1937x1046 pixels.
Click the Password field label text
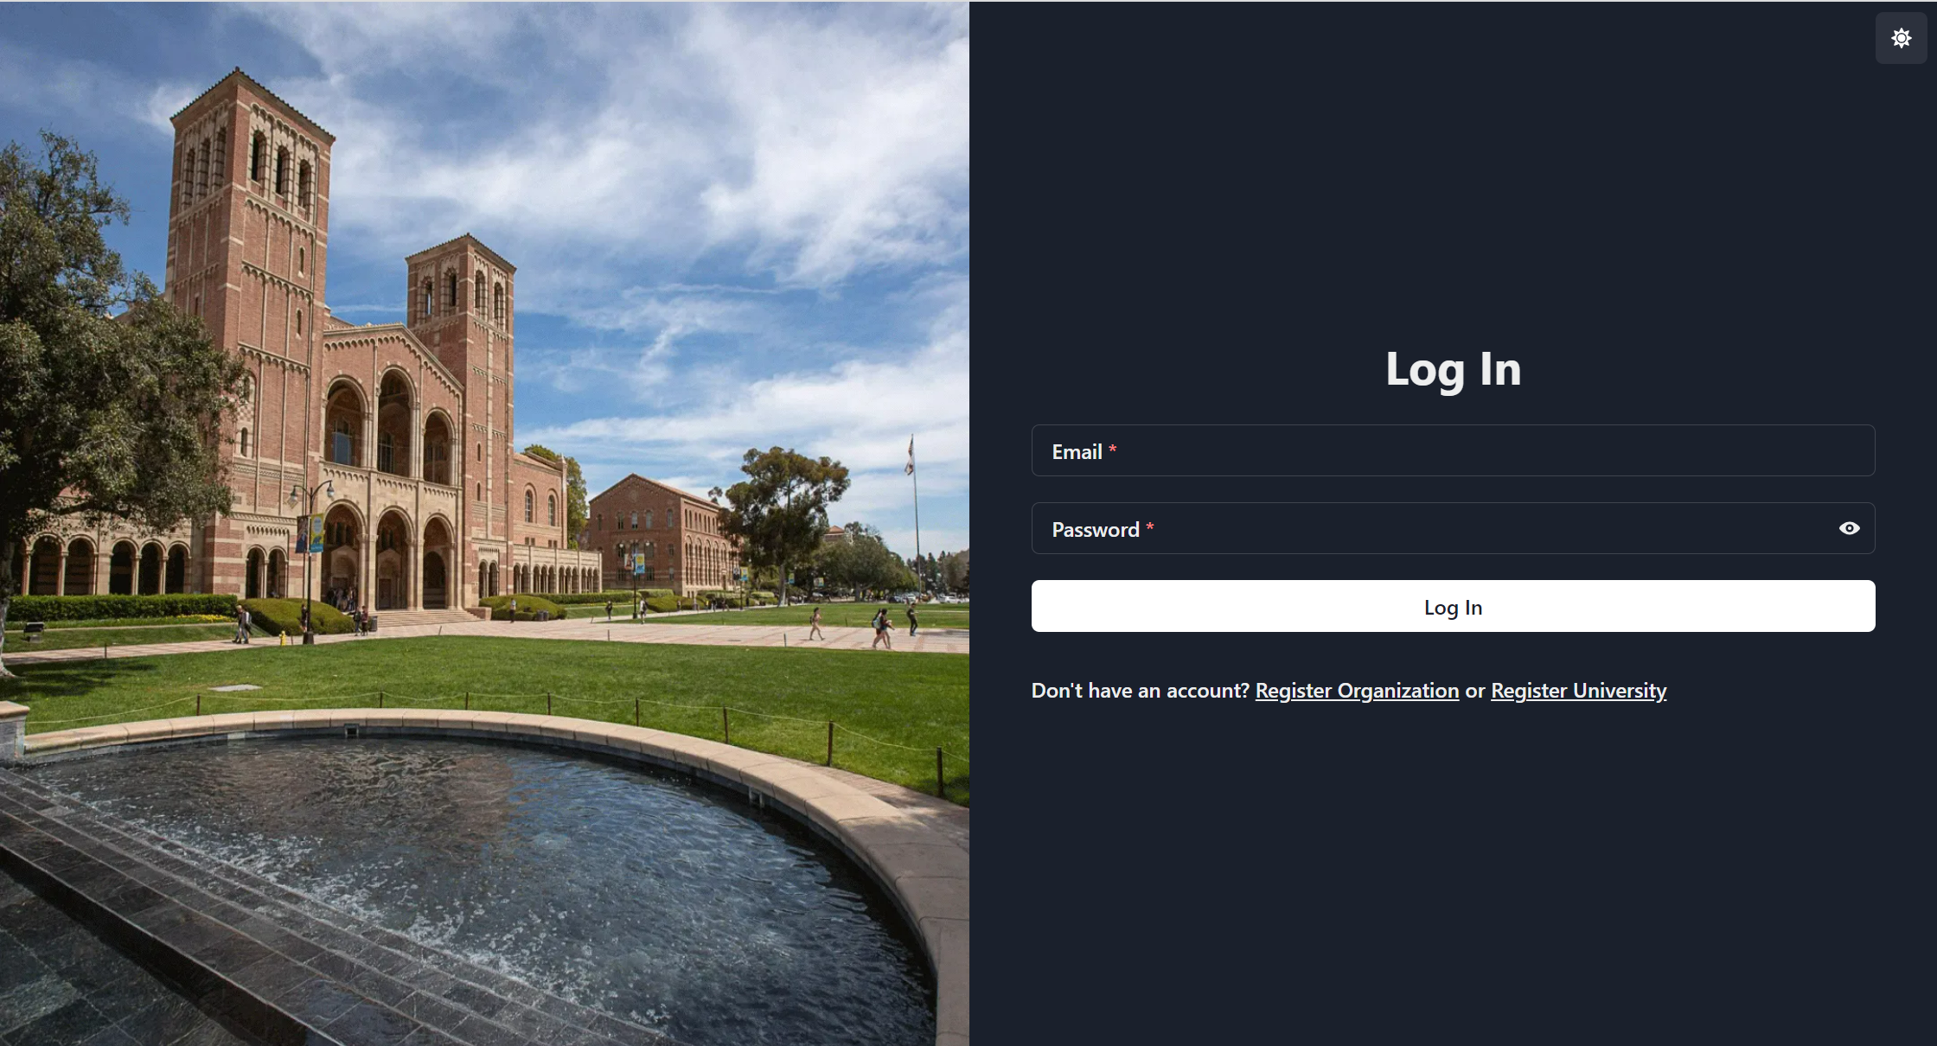coord(1095,530)
